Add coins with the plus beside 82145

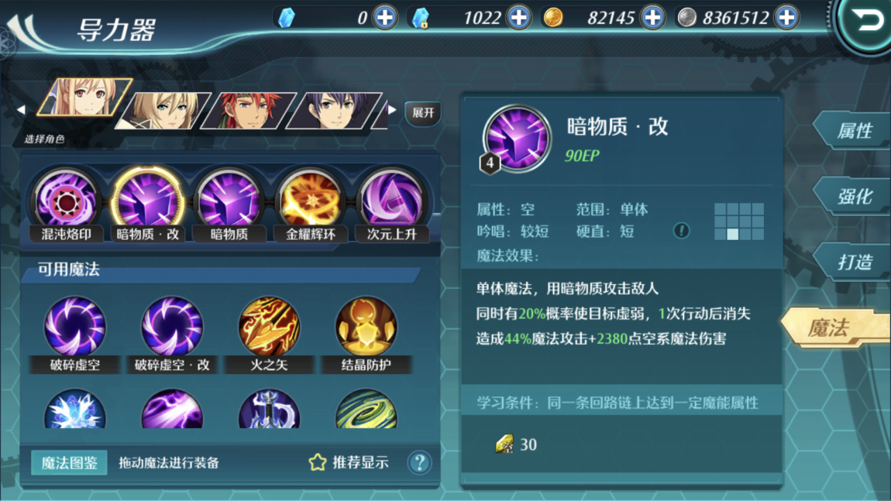(653, 18)
